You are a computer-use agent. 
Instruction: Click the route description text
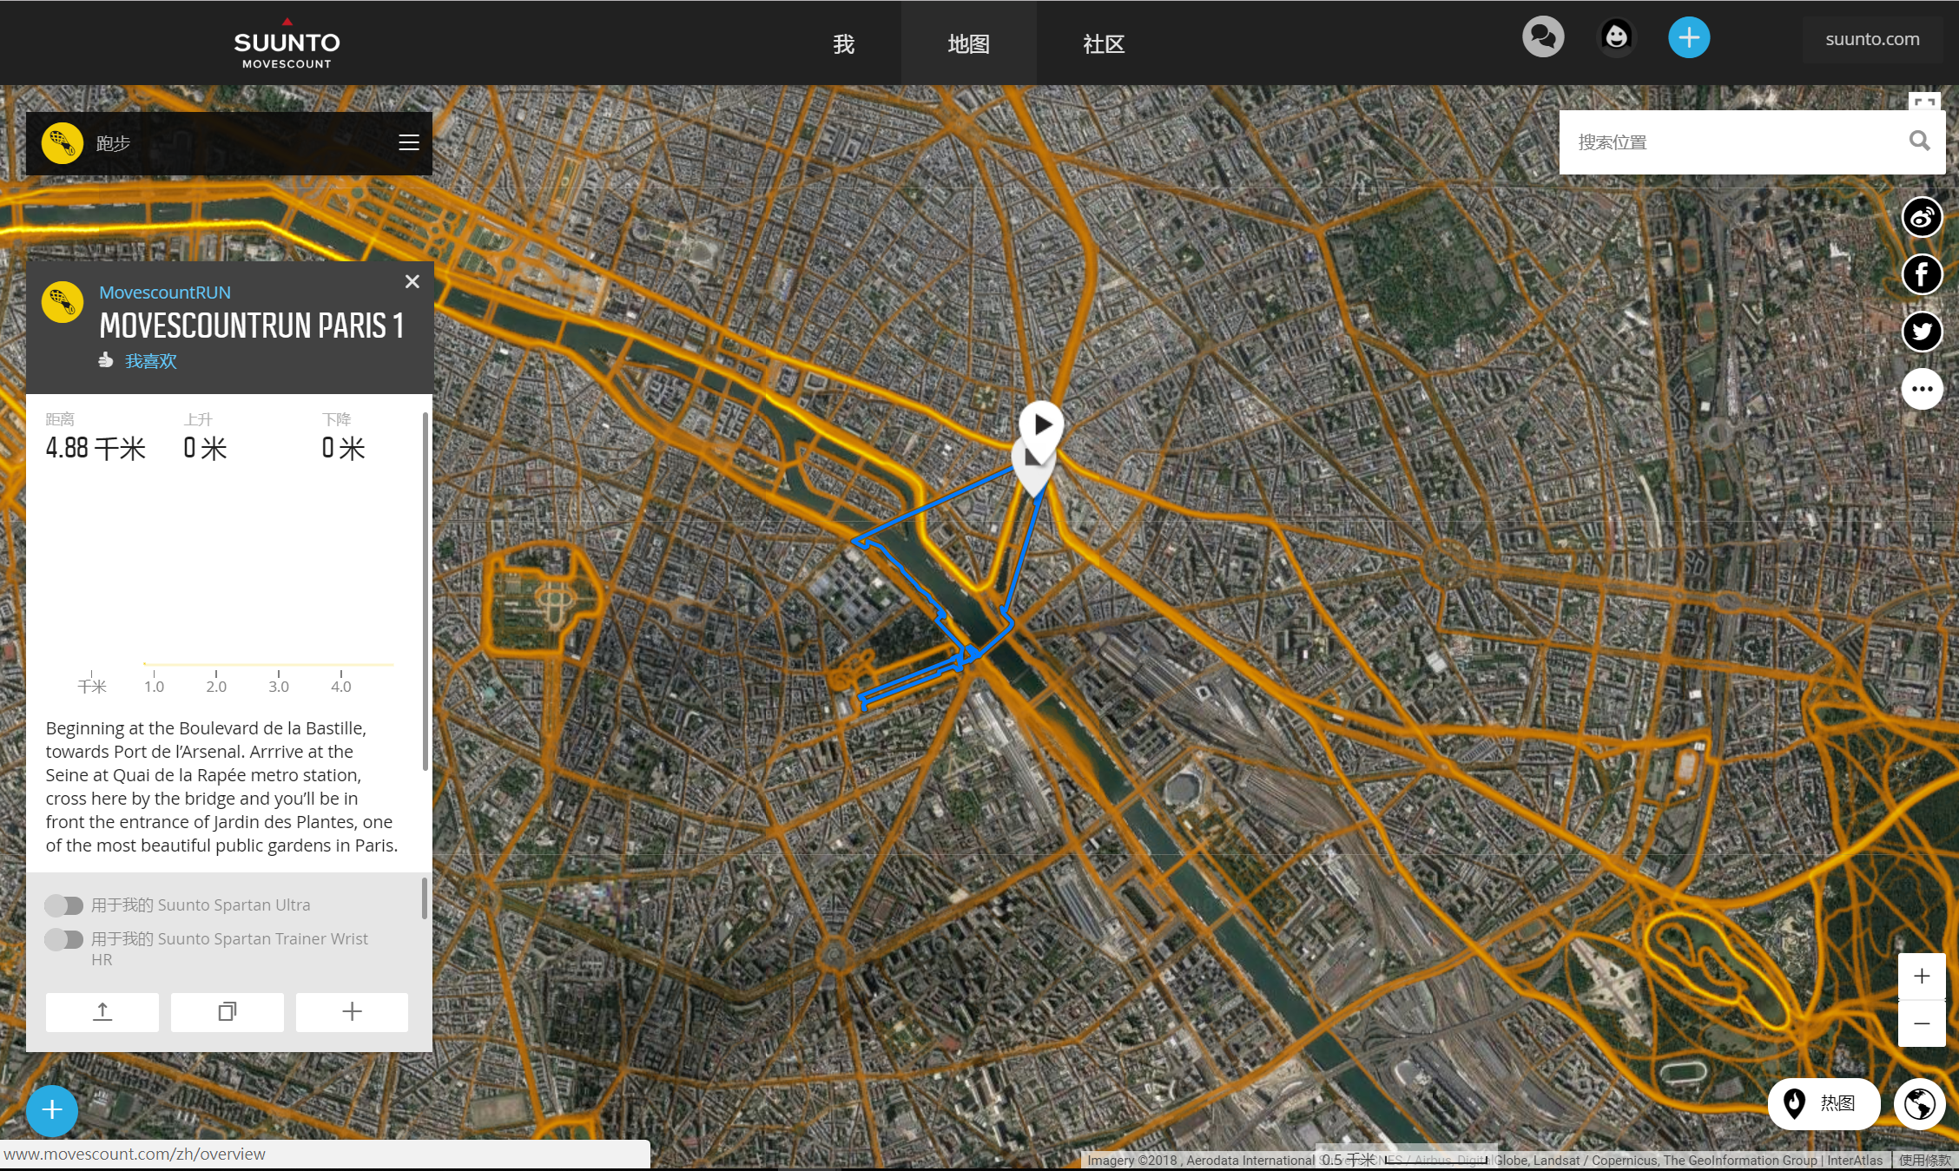[222, 786]
